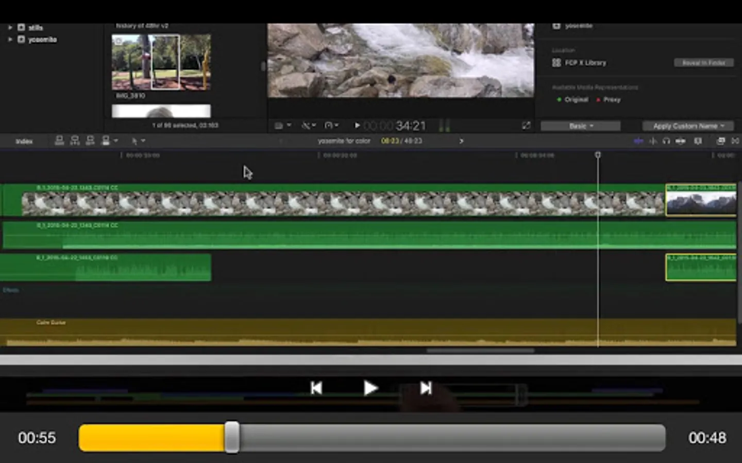Open the select tool dropdown menu

138,141
